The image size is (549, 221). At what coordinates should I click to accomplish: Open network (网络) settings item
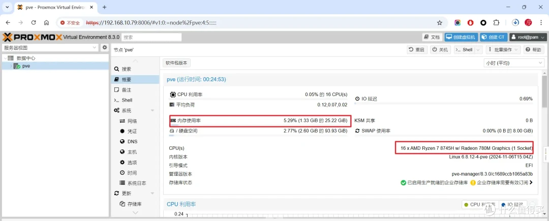point(135,121)
